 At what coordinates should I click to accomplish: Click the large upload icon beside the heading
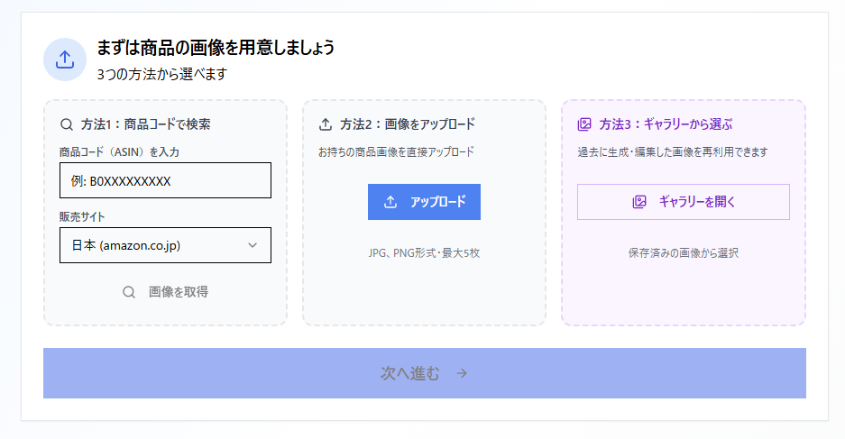pyautogui.click(x=65, y=59)
